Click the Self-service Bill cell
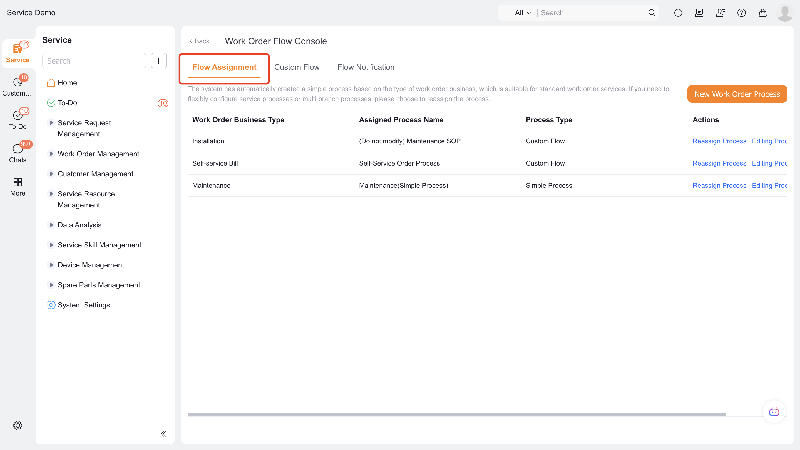This screenshot has height=450, width=800. [x=215, y=163]
